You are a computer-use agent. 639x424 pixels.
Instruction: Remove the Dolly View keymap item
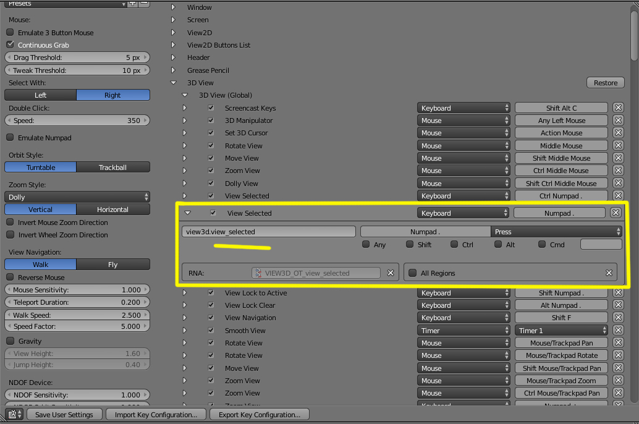point(618,183)
